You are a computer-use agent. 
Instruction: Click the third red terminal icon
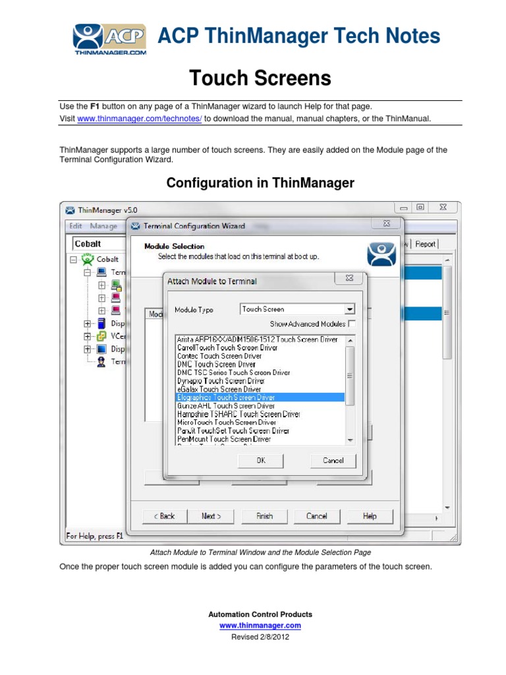click(x=116, y=310)
